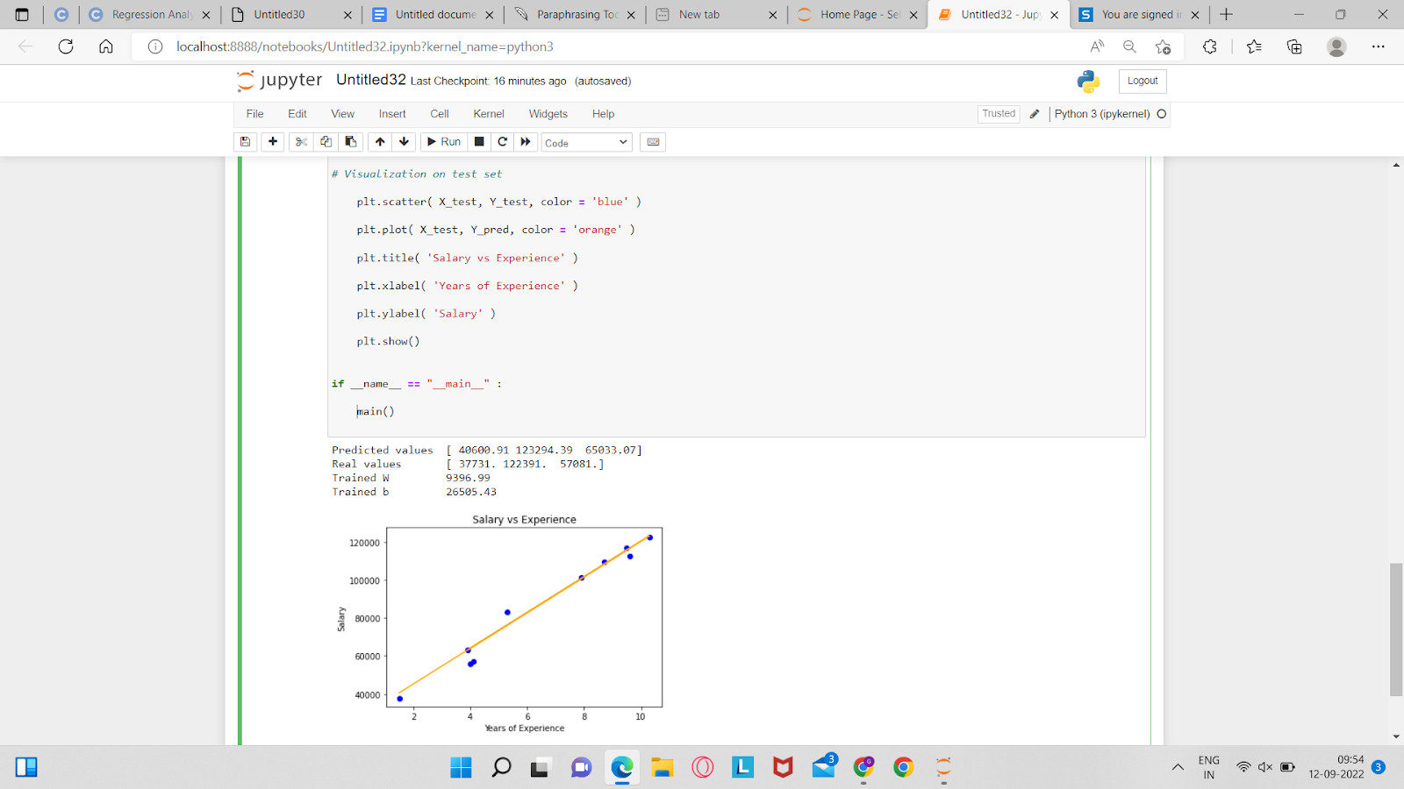
Task: Open browser settings and more menu
Action: pos(1379,46)
